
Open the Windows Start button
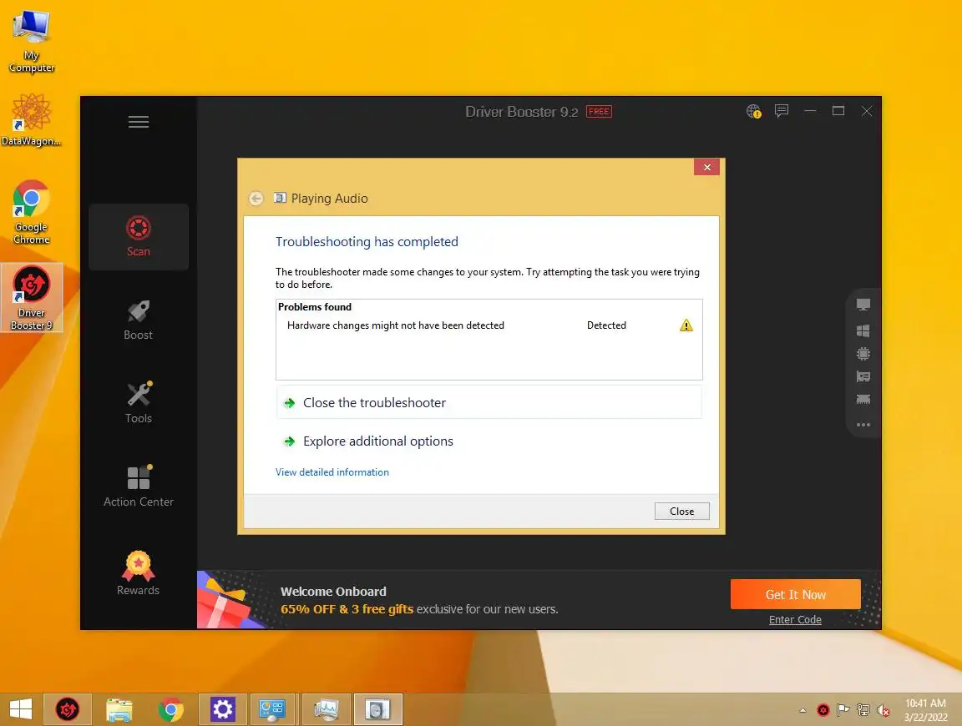point(21,709)
